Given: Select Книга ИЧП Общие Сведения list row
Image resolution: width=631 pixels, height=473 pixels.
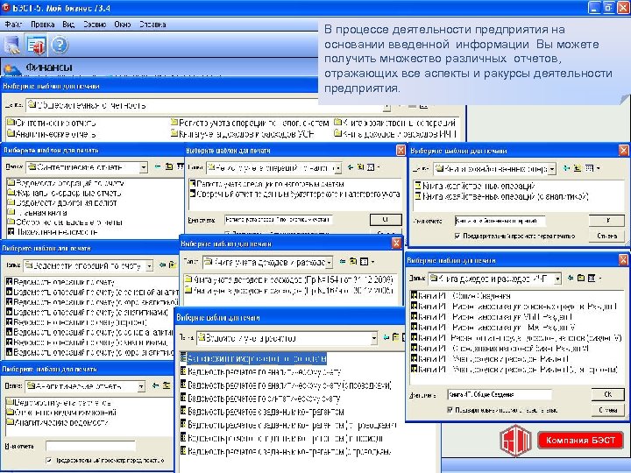Looking at the screenshot, I should pos(460,296).
